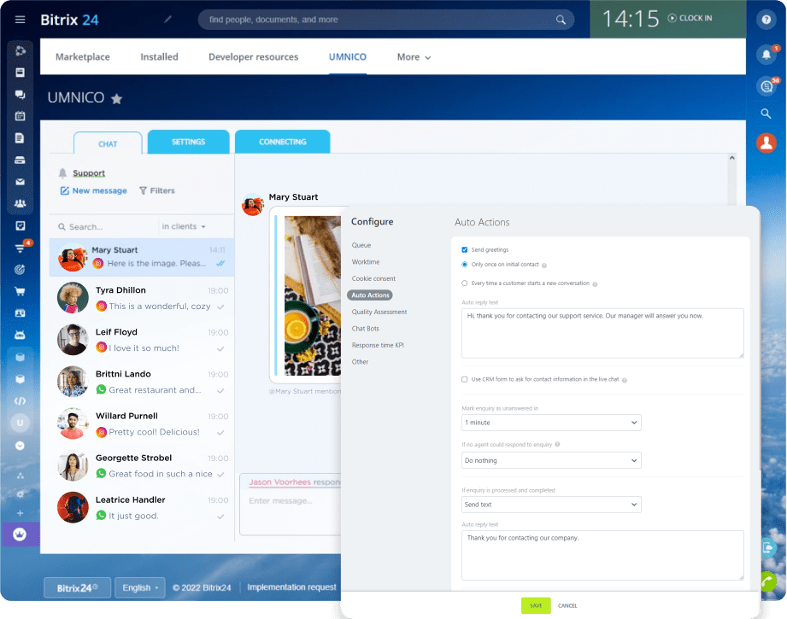Click the employees group icon in left sidebar
Image resolution: width=787 pixels, height=619 pixels.
(20, 203)
